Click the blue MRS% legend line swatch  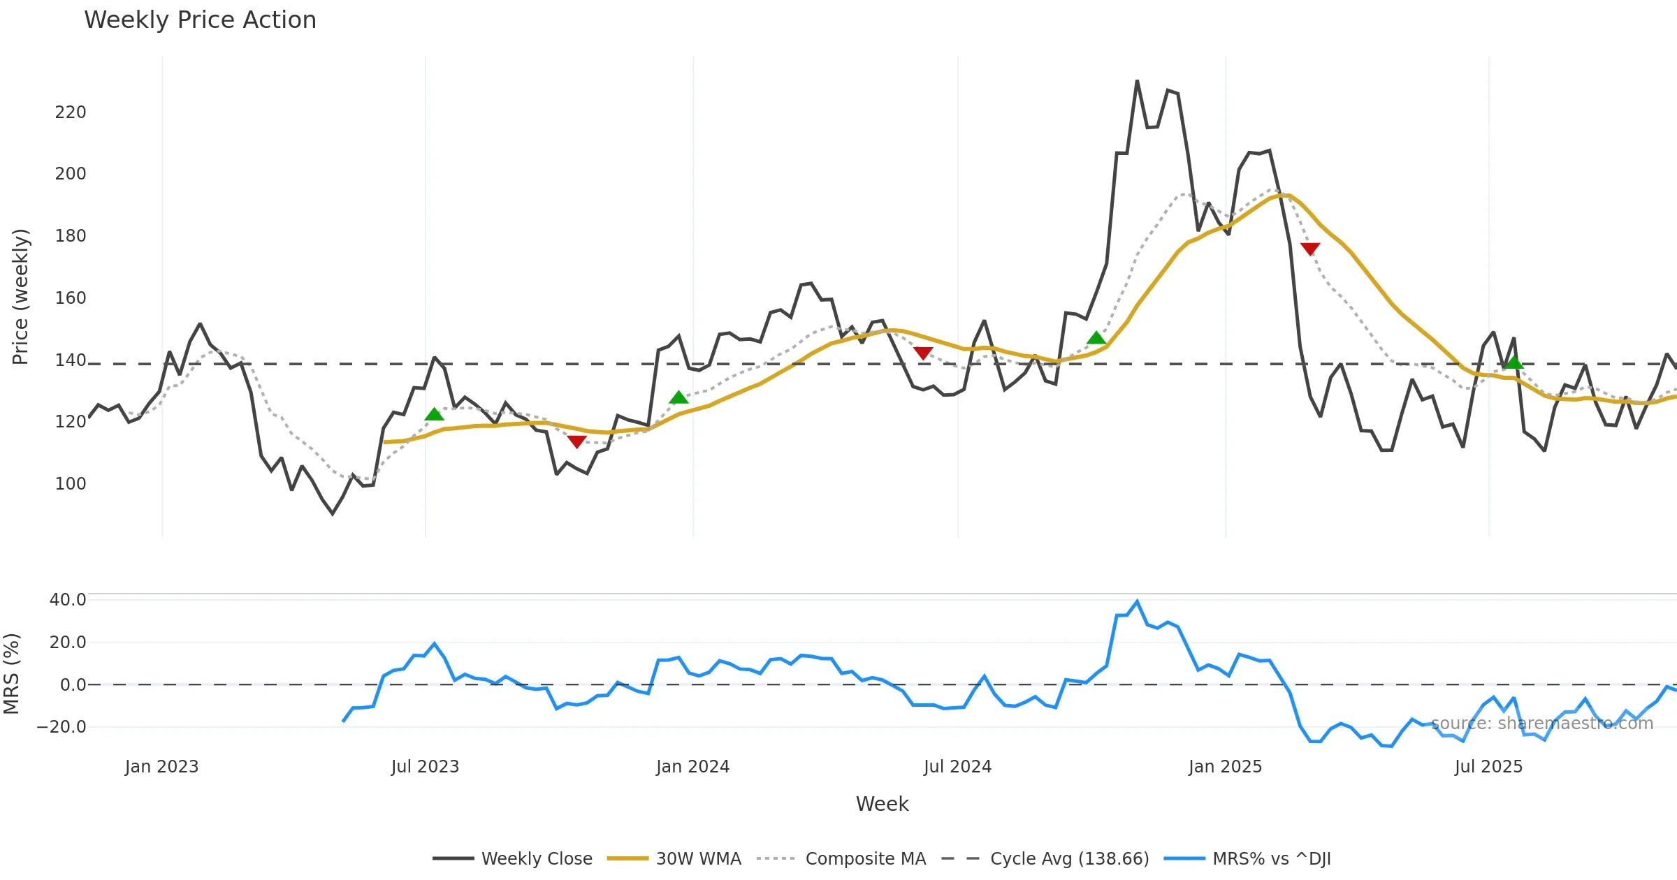[x=1184, y=858]
